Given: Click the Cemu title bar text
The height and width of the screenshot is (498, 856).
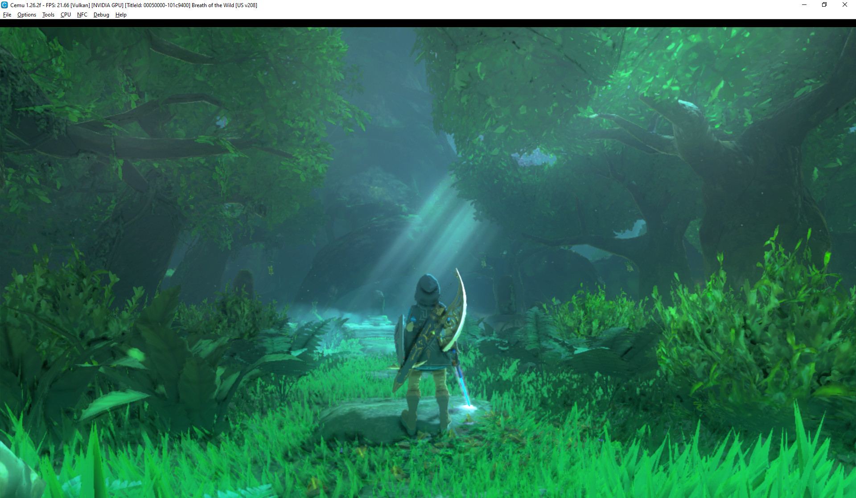Looking at the screenshot, I should click(x=134, y=5).
